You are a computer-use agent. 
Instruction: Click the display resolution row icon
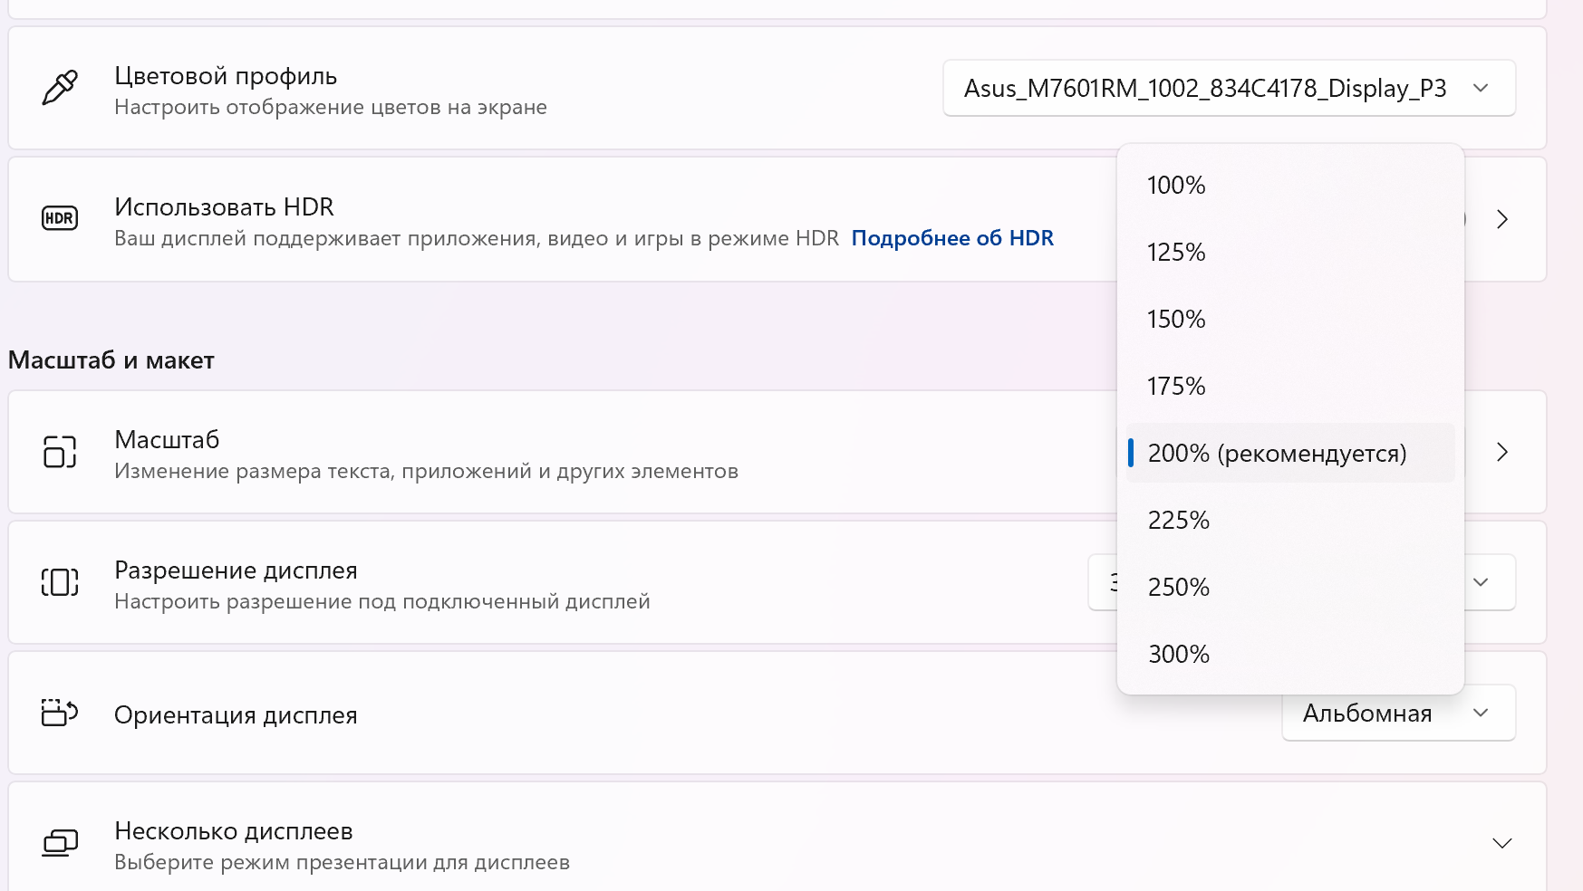[60, 581]
